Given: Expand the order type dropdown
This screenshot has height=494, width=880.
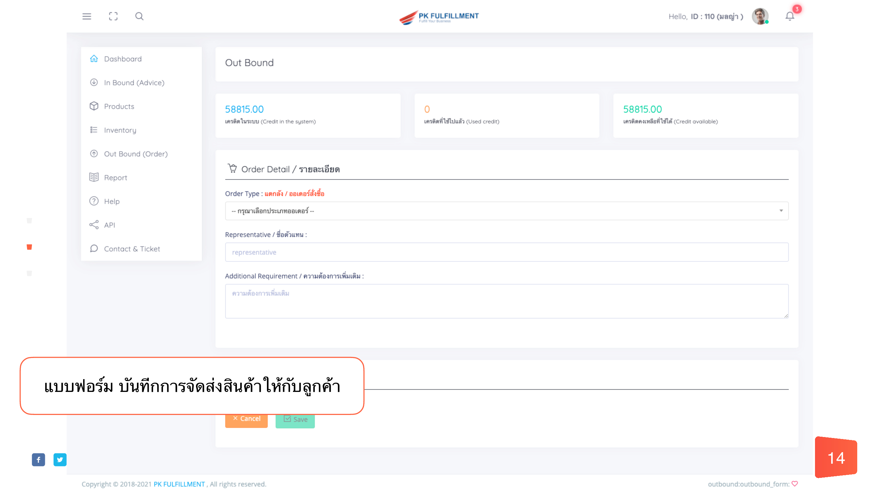Looking at the screenshot, I should (506, 211).
